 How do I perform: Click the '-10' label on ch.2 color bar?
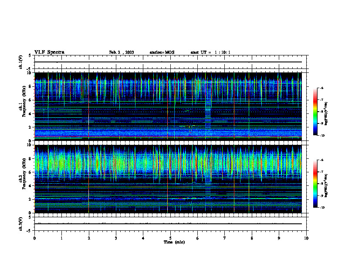click(322, 208)
